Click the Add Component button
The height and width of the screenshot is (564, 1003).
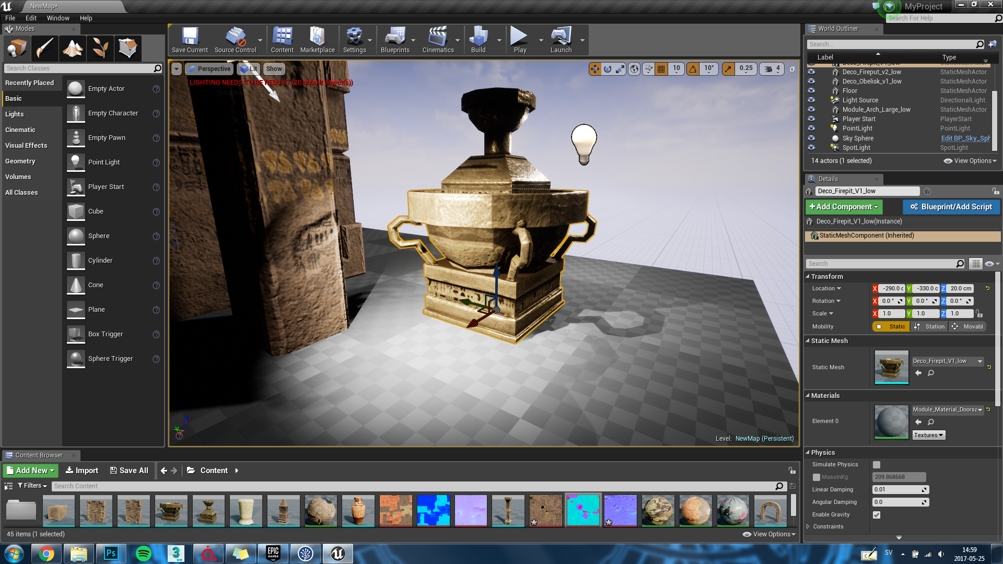(843, 207)
